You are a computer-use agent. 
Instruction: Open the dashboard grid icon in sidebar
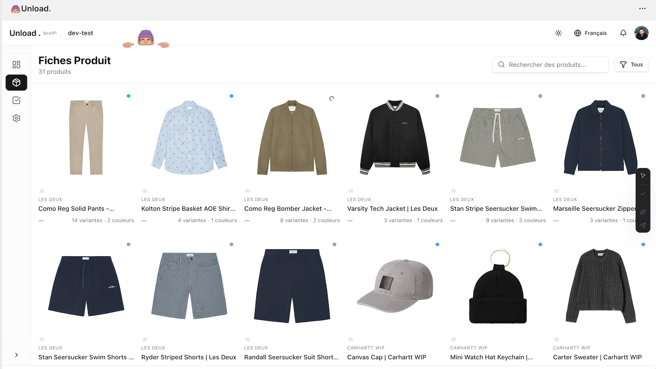coord(16,65)
